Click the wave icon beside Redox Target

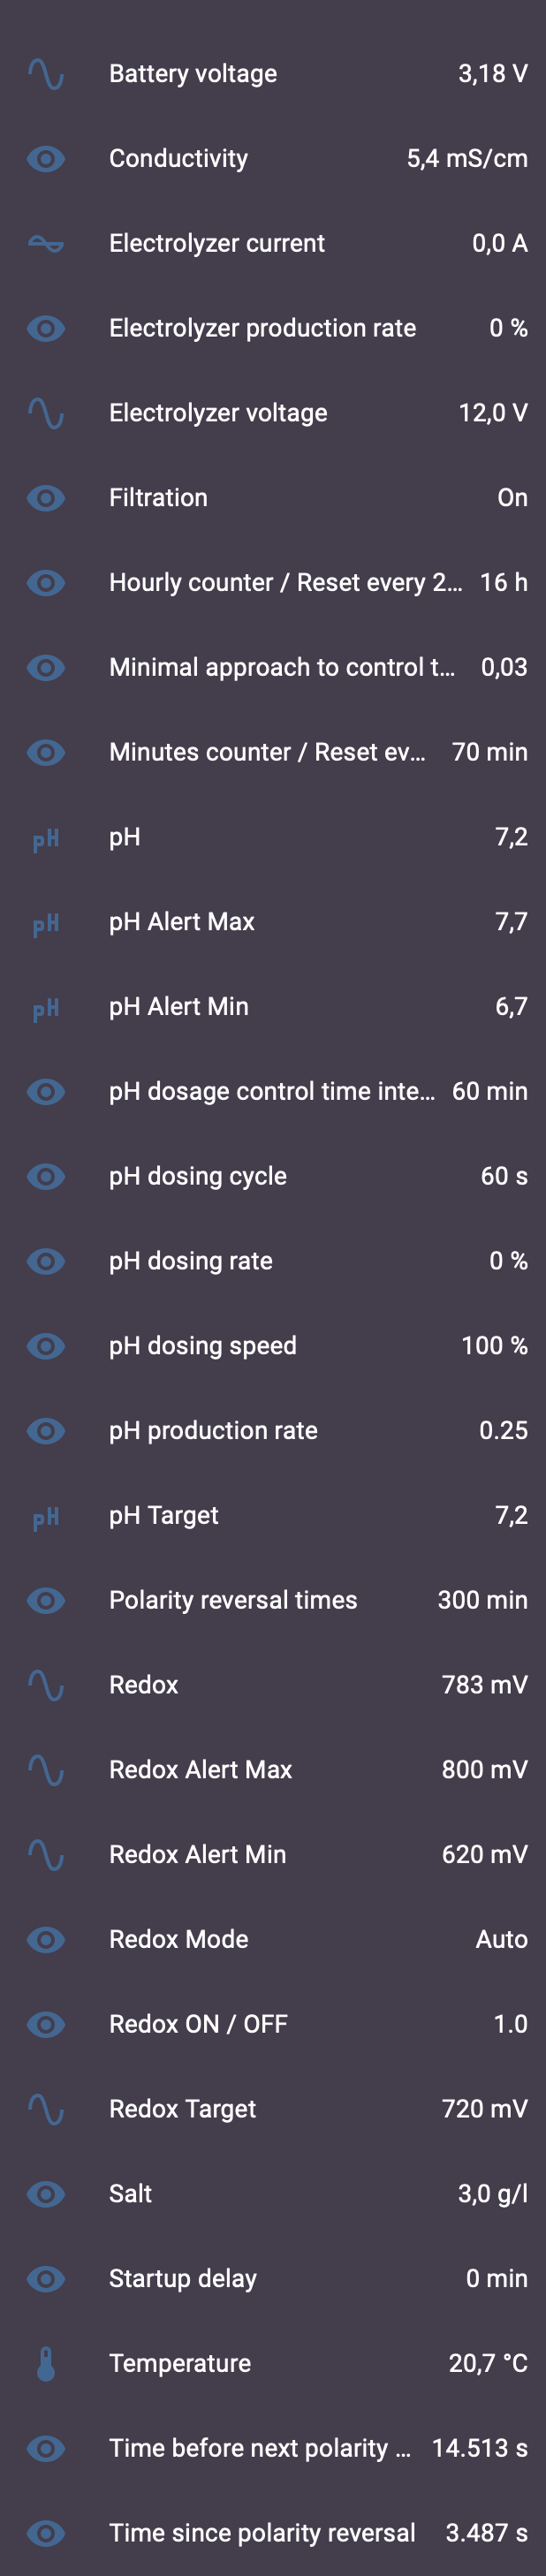click(x=46, y=2109)
